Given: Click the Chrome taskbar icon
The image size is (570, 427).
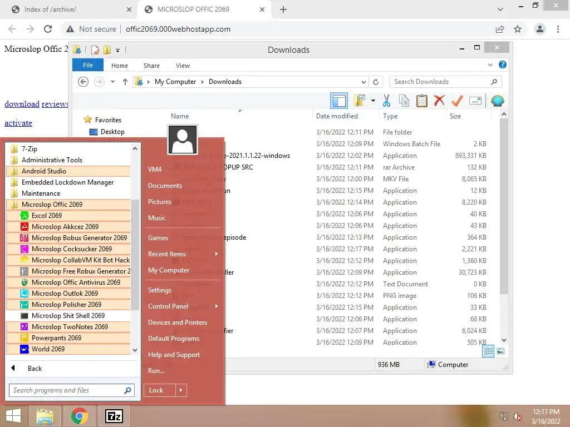Looking at the screenshot, I should pyautogui.click(x=79, y=416).
